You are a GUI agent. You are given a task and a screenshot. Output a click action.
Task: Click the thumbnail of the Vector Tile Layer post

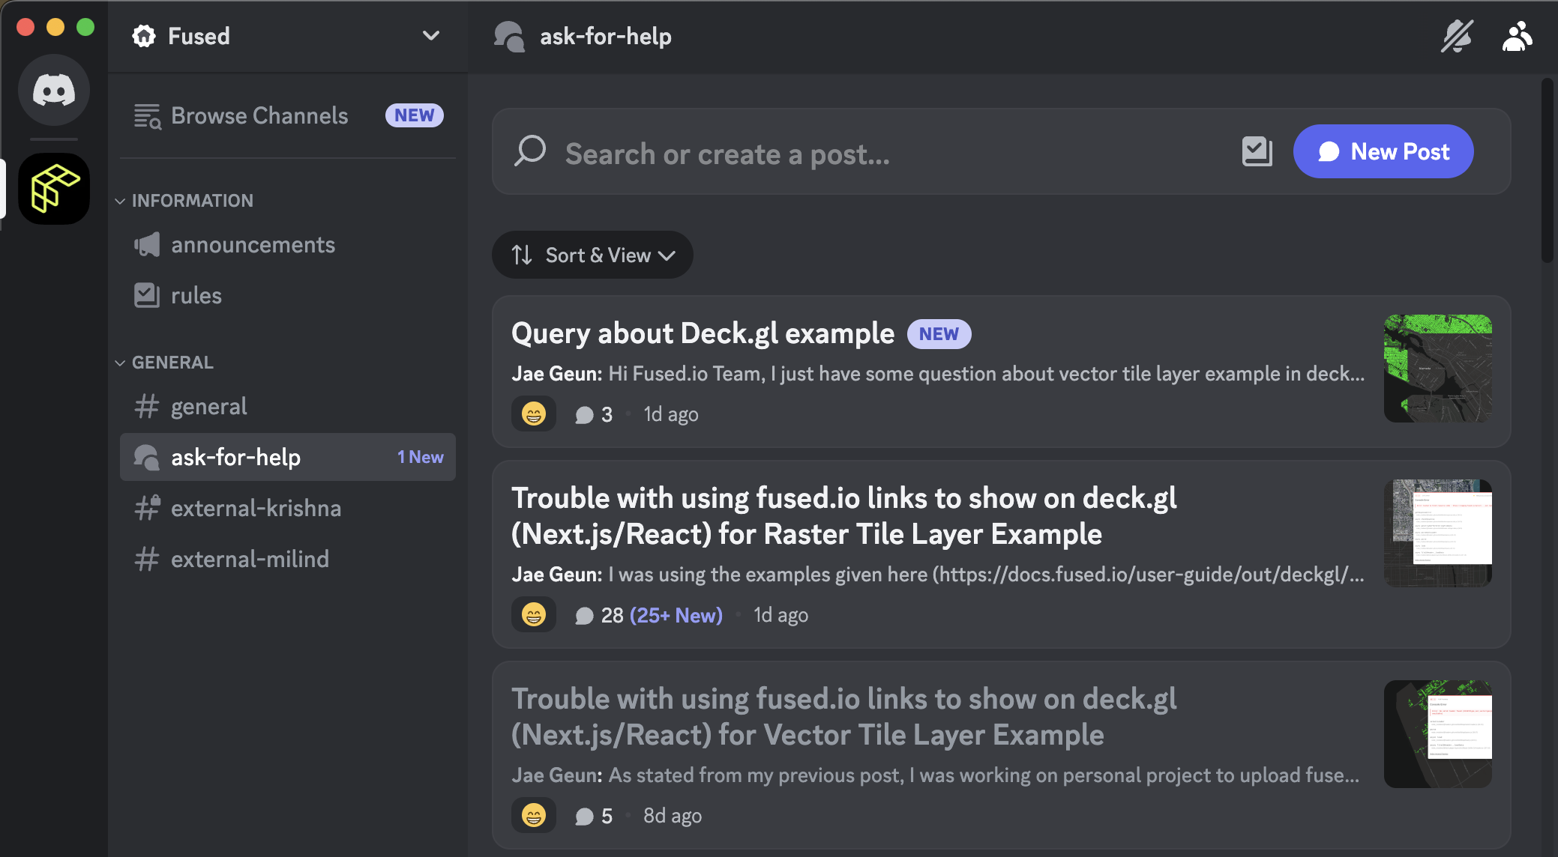(x=1437, y=734)
